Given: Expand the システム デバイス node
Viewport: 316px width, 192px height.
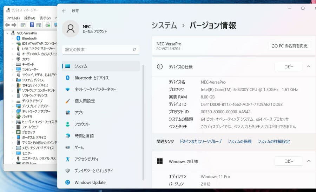Looking at the screenshot, I should point(13,80).
